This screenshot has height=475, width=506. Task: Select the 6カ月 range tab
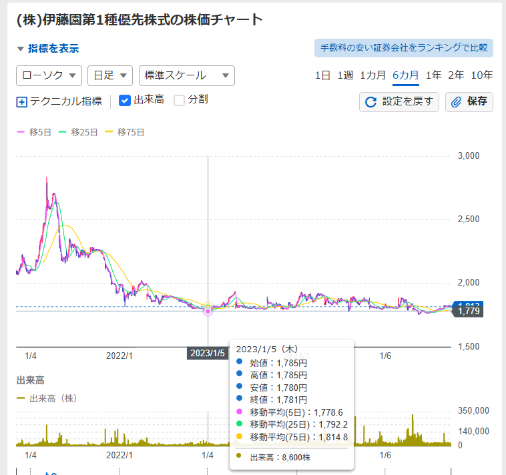(x=405, y=75)
